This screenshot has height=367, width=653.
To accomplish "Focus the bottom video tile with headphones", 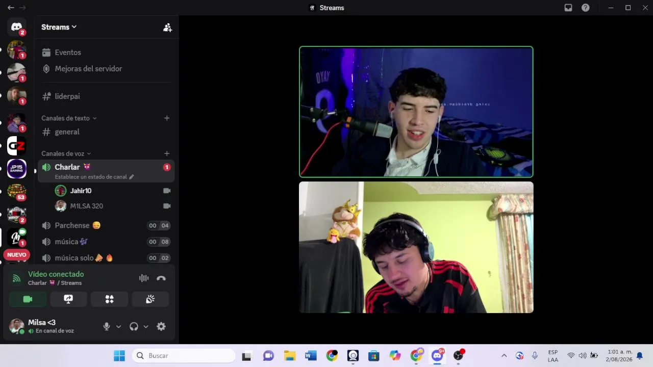I will (x=416, y=247).
